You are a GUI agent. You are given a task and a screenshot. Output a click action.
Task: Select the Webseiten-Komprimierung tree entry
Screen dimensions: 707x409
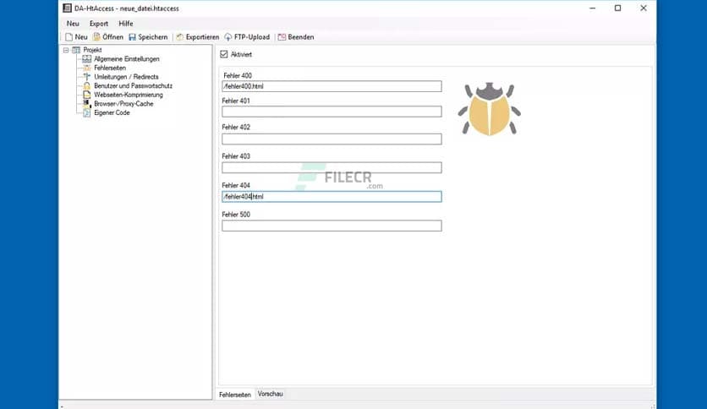coord(129,95)
